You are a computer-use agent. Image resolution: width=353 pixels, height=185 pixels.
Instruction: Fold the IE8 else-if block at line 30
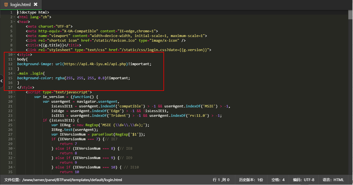(x=14, y=149)
